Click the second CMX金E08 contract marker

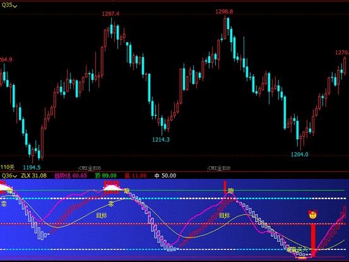[219, 168]
